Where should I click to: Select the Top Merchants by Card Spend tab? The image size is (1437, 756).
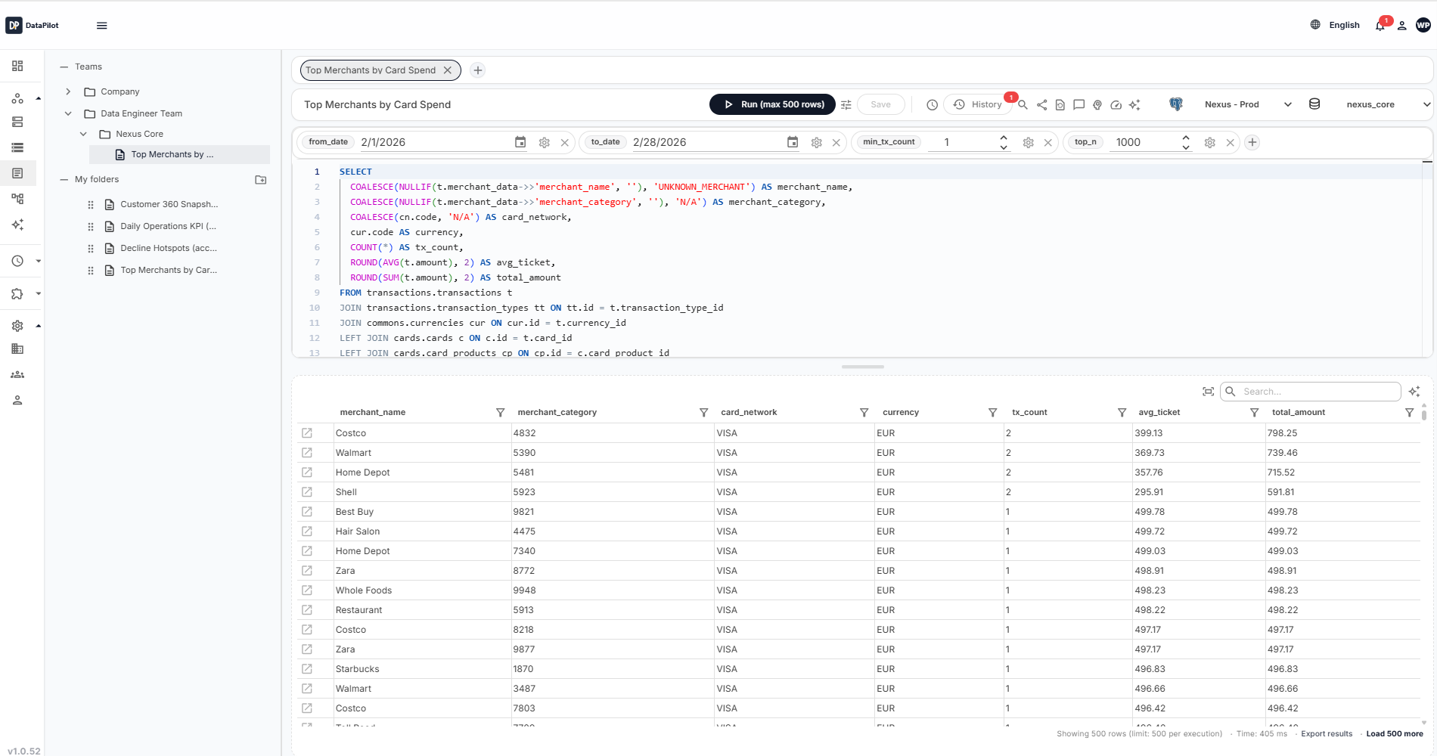coord(370,70)
